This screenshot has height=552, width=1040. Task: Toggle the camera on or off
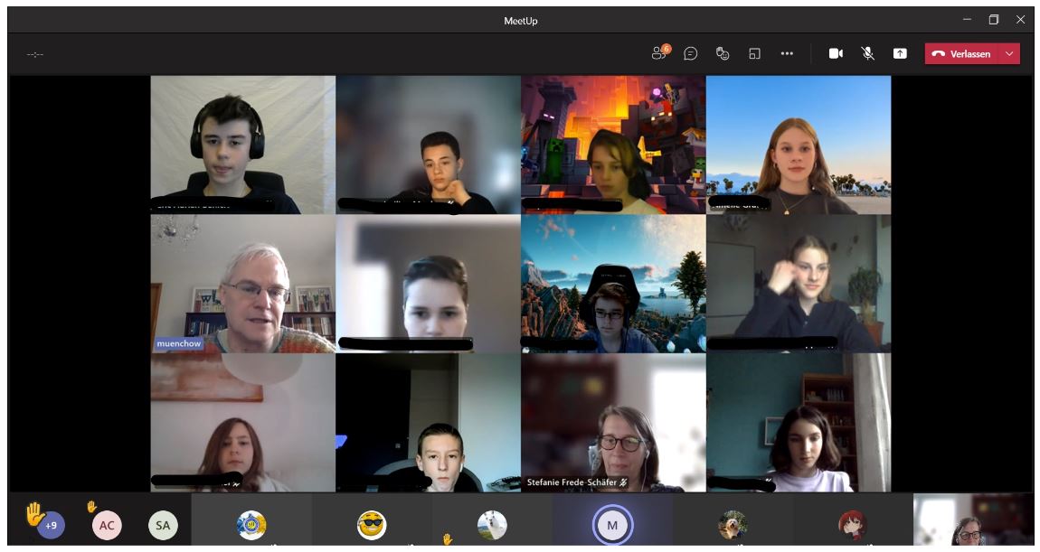pos(836,53)
